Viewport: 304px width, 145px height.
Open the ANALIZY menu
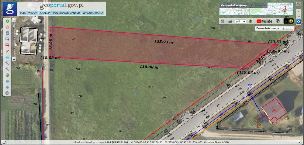pyautogui.click(x=45, y=13)
